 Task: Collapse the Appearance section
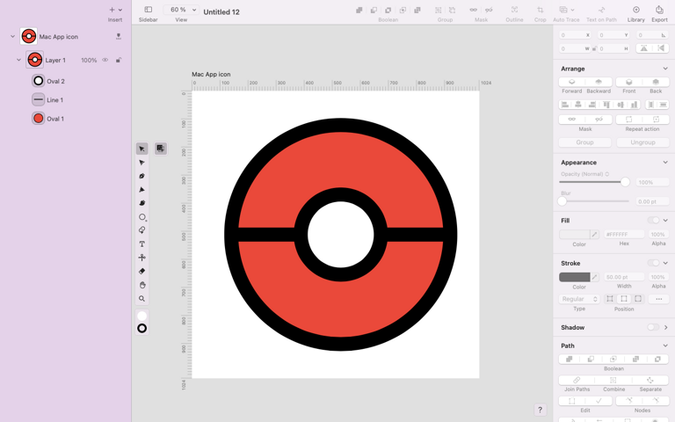[x=665, y=163]
